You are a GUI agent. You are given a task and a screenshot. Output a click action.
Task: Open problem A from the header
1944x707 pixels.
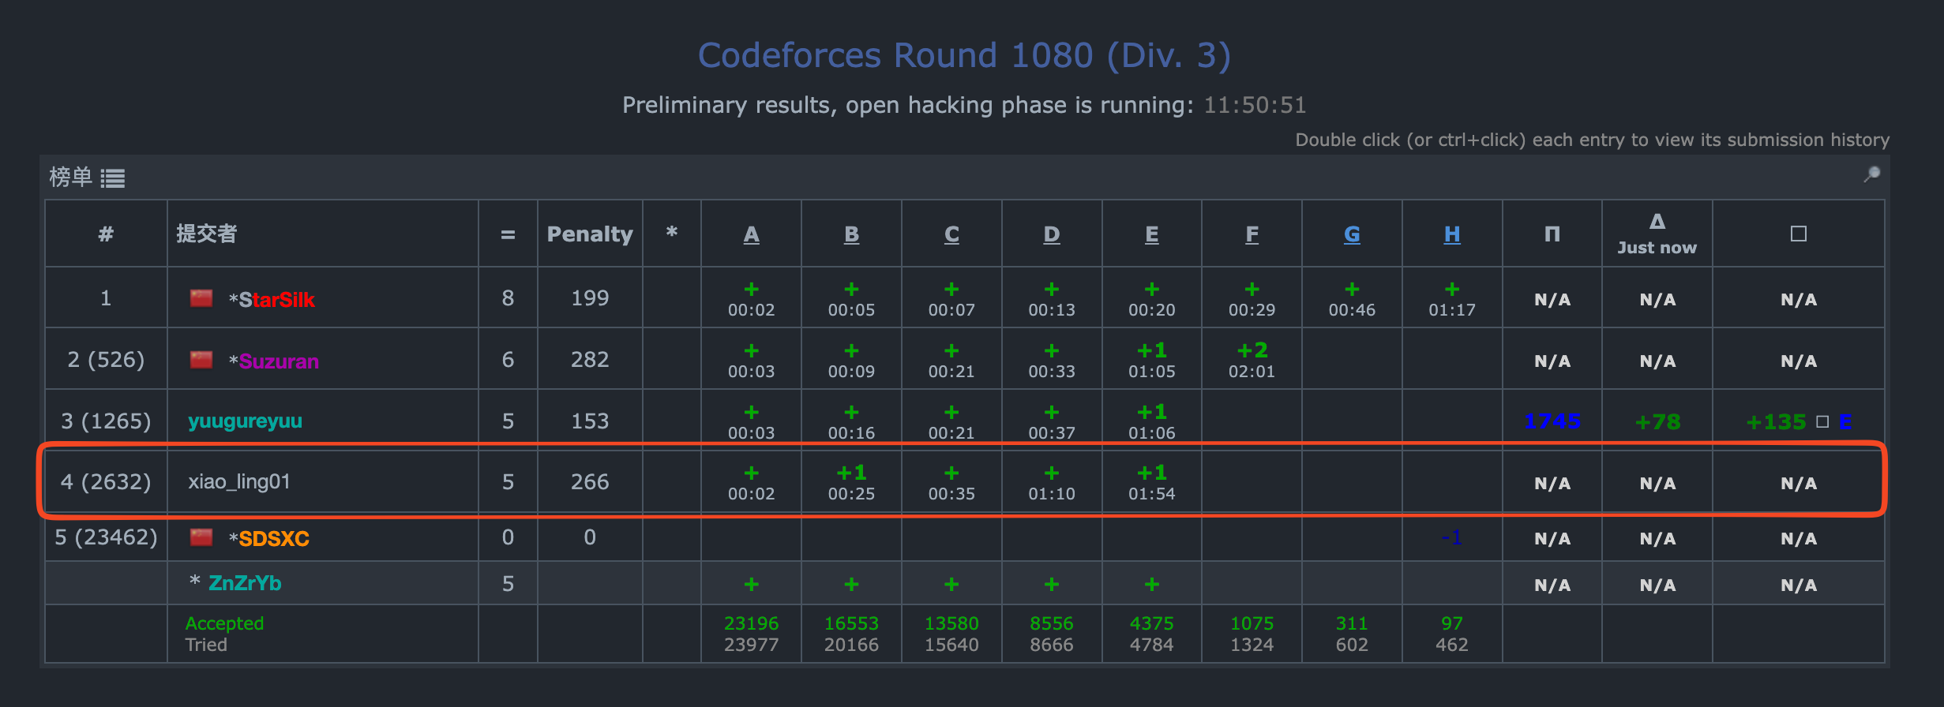pos(751,234)
